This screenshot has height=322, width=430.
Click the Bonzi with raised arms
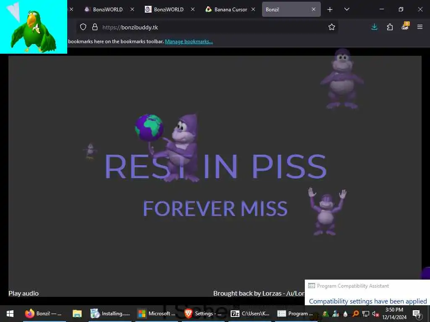coord(327,211)
